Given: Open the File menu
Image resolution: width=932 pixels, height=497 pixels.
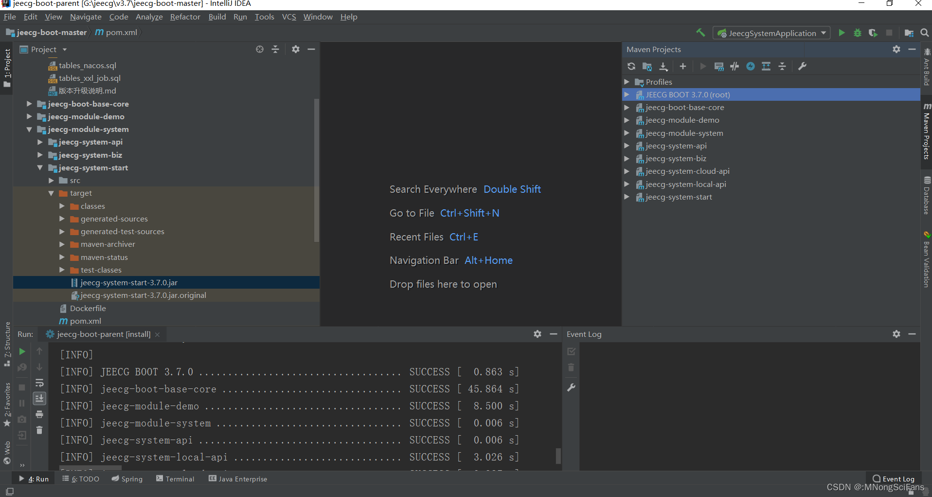Looking at the screenshot, I should coord(10,17).
